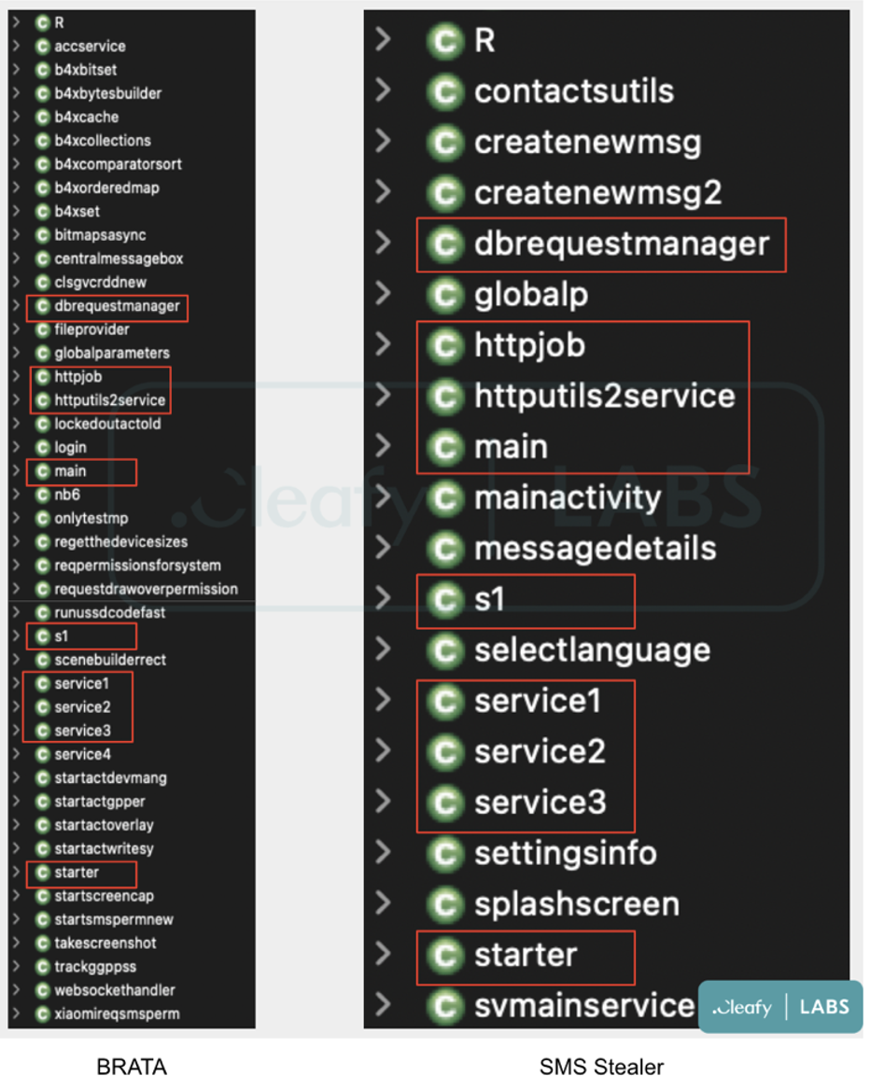Select clsgvcrddnew class entry
Image resolution: width=870 pixels, height=1090 pixels.
pos(100,282)
